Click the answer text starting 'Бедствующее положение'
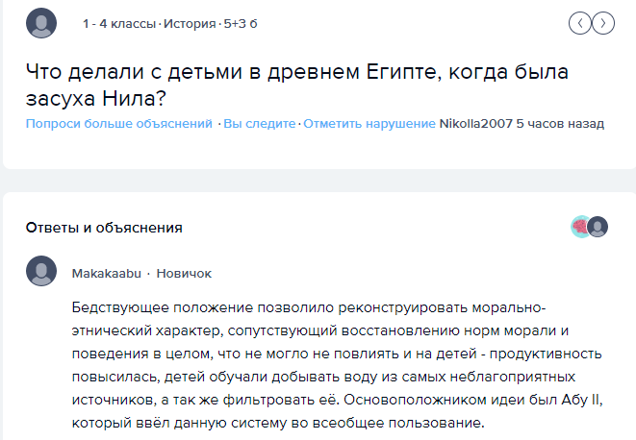 coord(338,365)
